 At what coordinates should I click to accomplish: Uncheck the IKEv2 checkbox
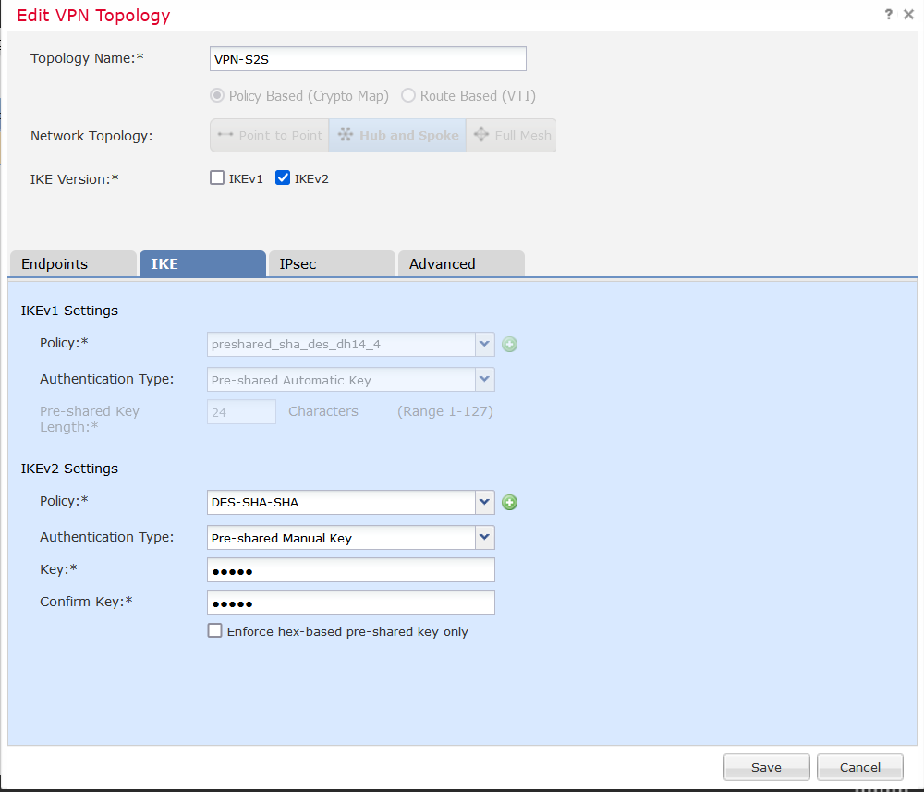tap(283, 179)
